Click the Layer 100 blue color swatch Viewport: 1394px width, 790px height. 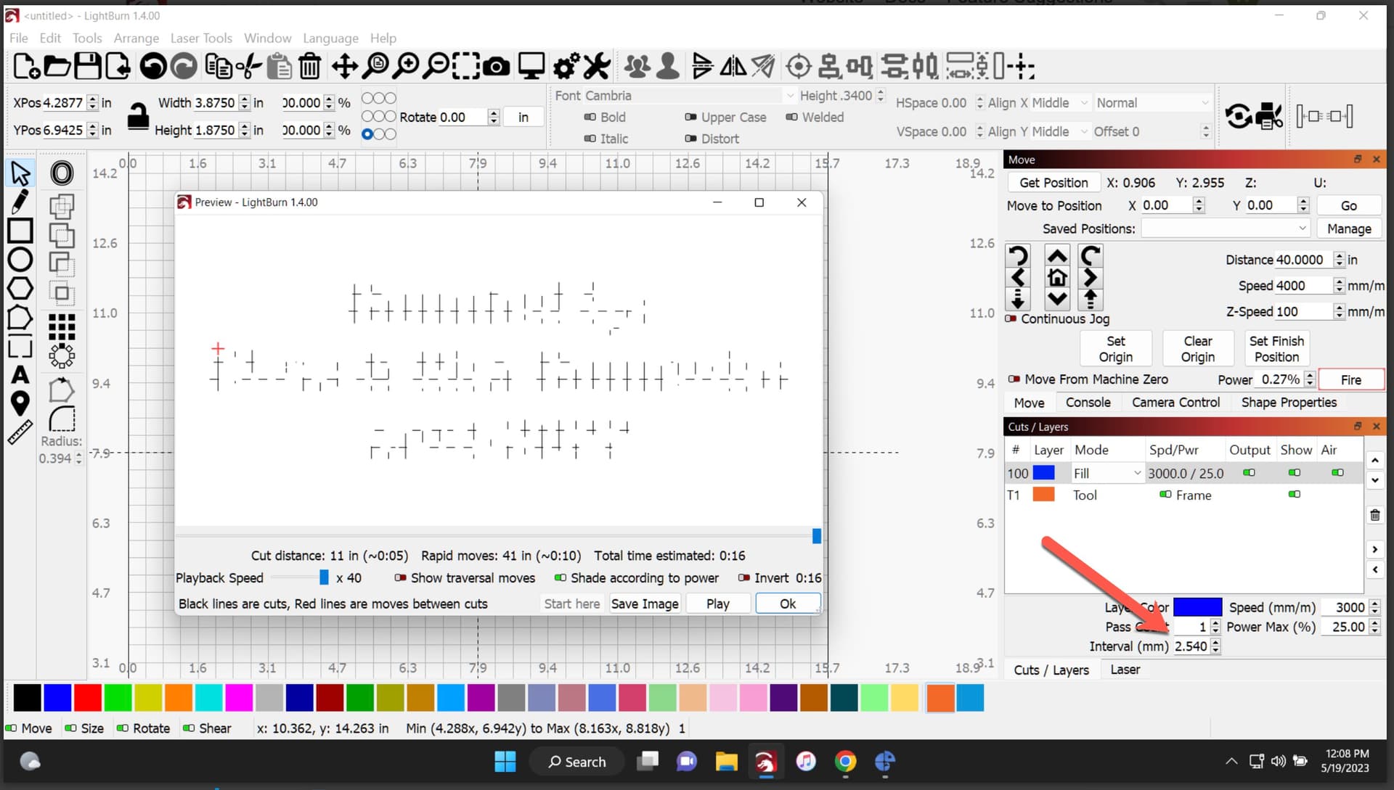1045,472
